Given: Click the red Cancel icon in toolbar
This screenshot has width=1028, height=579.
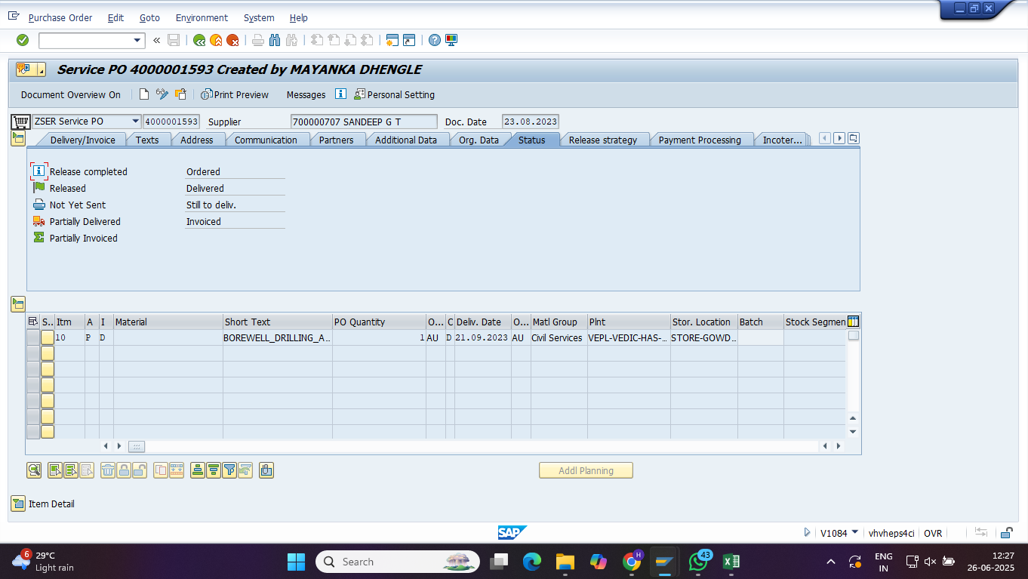Looking at the screenshot, I should click(232, 40).
